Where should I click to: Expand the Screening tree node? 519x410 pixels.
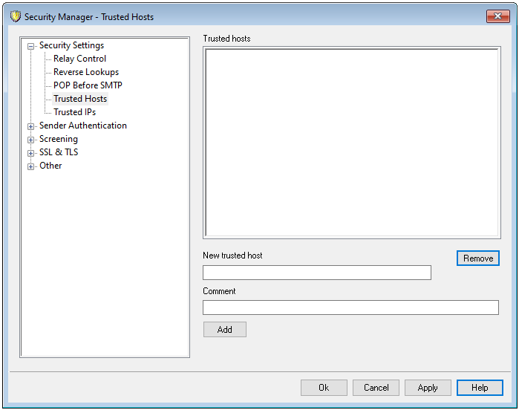[31, 140]
